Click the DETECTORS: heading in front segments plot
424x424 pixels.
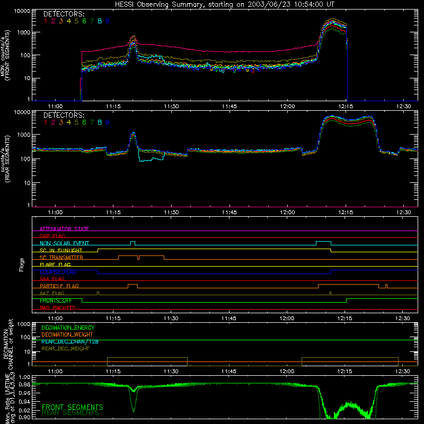pyautogui.click(x=64, y=14)
